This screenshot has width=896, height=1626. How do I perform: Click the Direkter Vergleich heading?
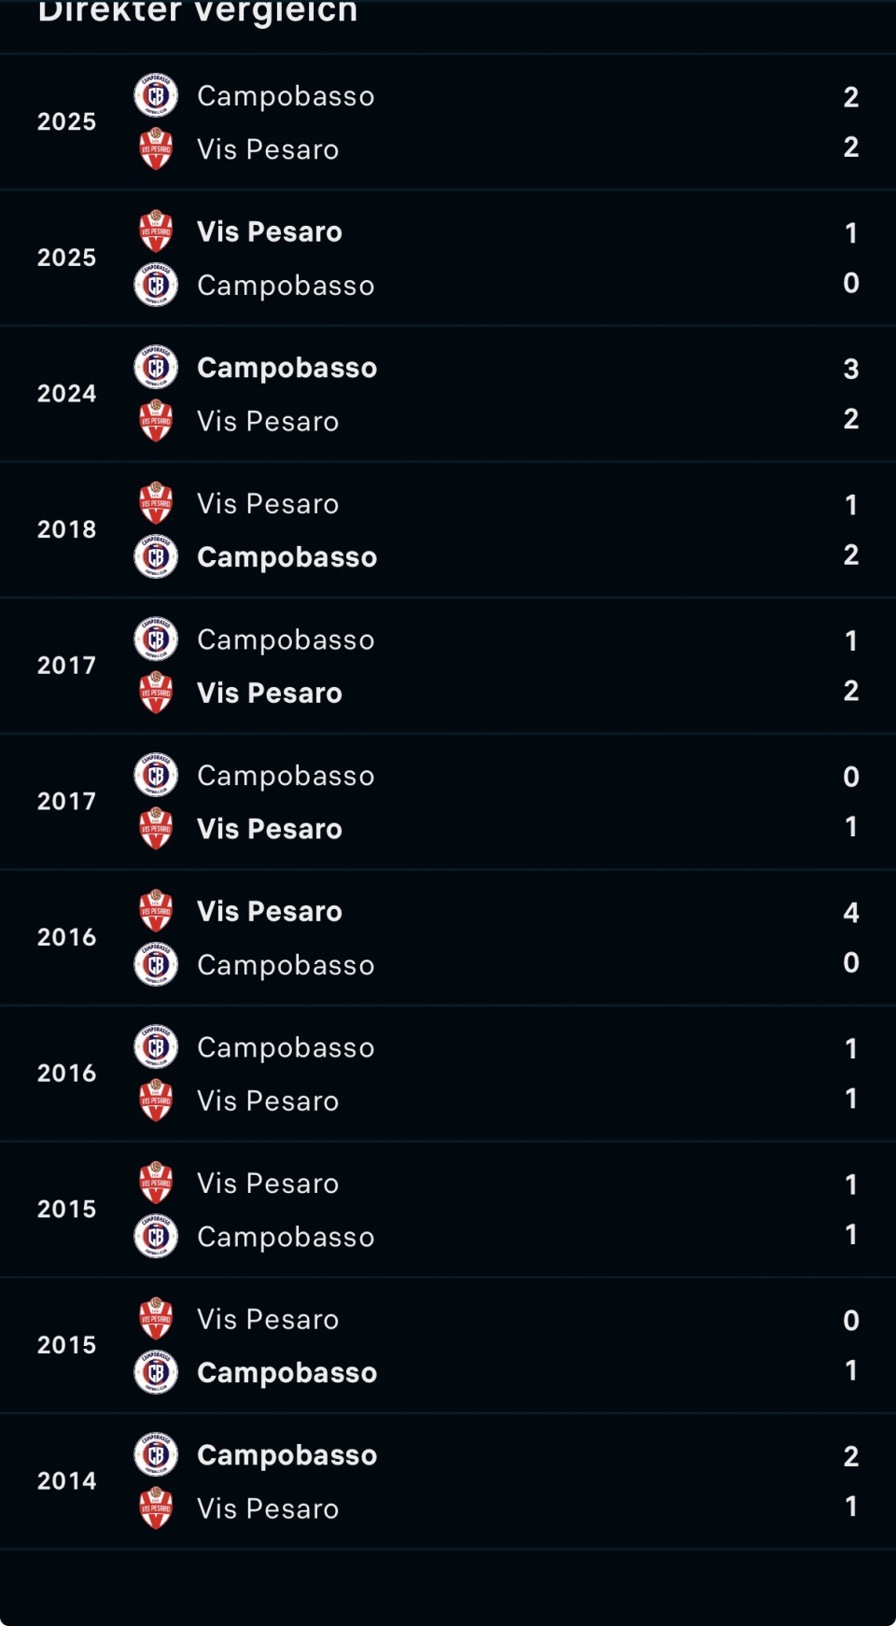tap(198, 13)
